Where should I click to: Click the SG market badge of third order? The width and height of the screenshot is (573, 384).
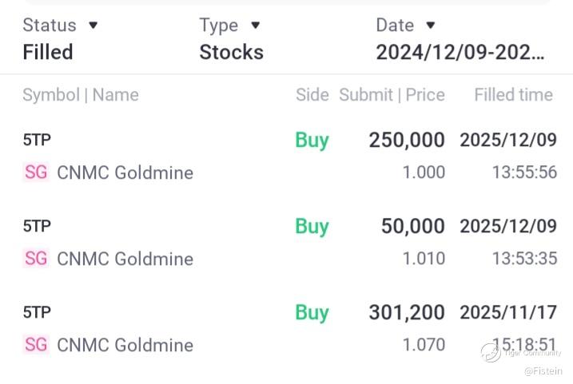(x=36, y=345)
